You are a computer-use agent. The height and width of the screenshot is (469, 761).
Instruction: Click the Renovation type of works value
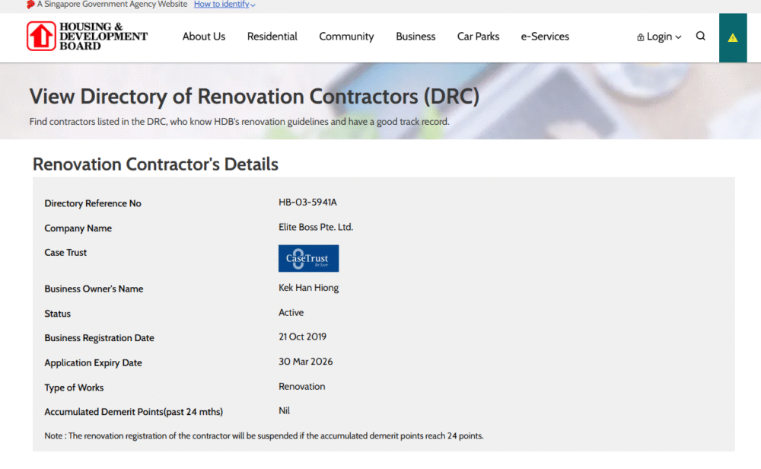pyautogui.click(x=302, y=386)
